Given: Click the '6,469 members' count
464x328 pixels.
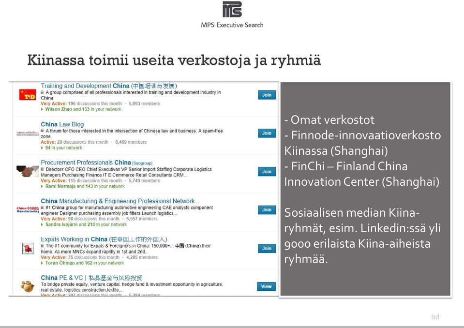Looking at the screenshot, I should coord(131,142).
